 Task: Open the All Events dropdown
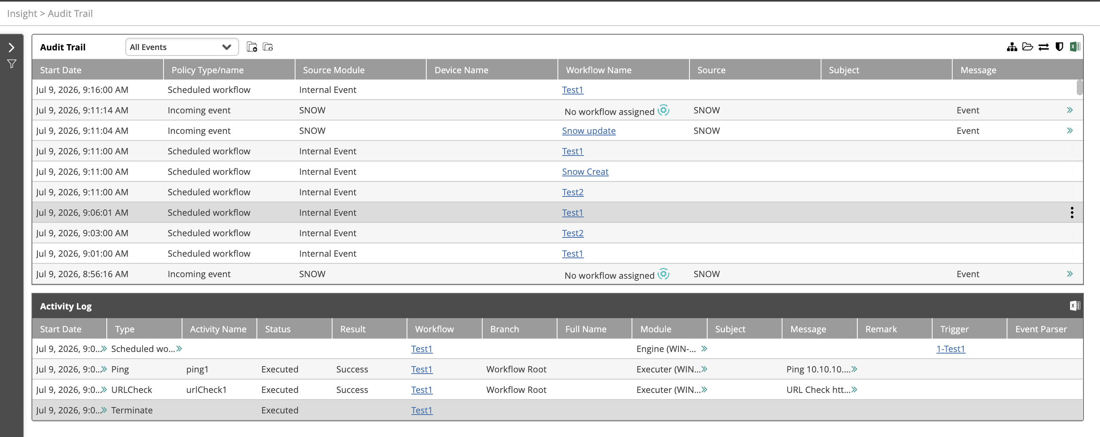(182, 47)
